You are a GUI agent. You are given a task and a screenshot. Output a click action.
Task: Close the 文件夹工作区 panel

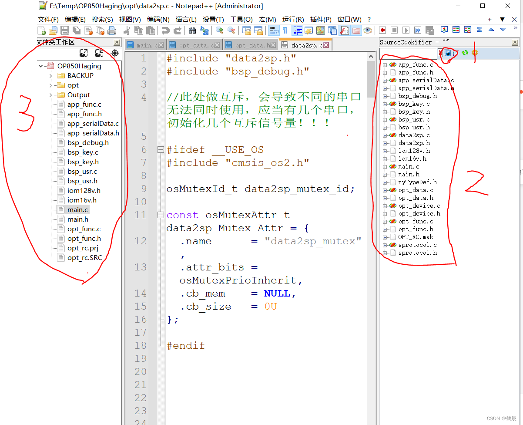tap(117, 42)
